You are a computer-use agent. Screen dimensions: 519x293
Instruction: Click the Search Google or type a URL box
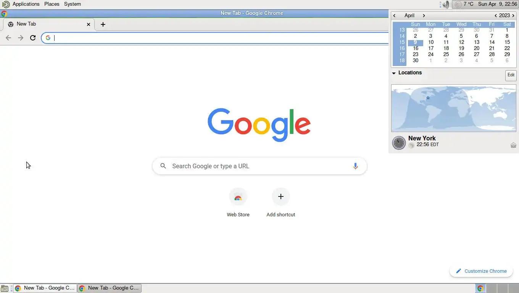[x=259, y=166]
